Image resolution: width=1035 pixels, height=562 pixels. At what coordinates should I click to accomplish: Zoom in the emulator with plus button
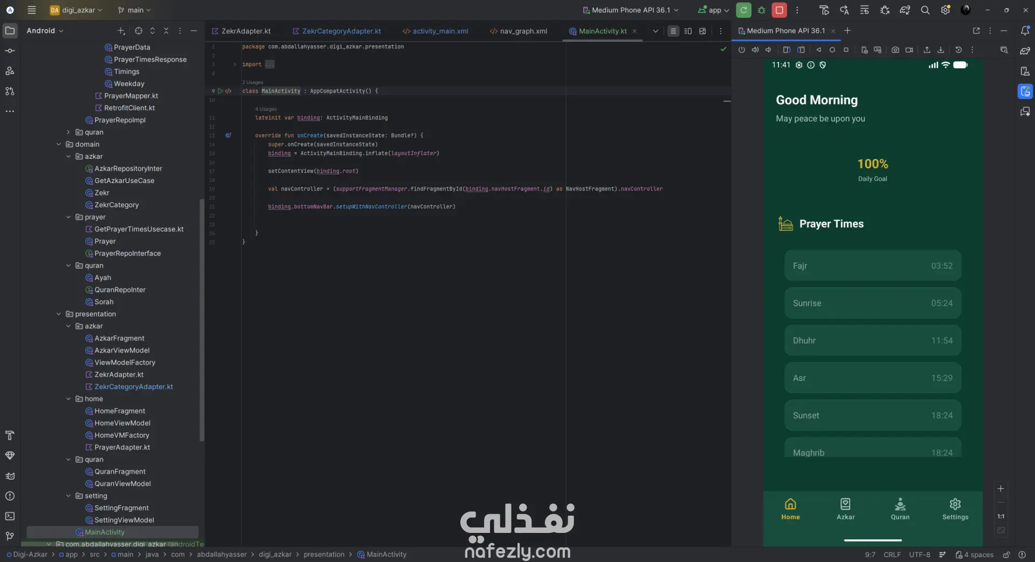[1001, 489]
